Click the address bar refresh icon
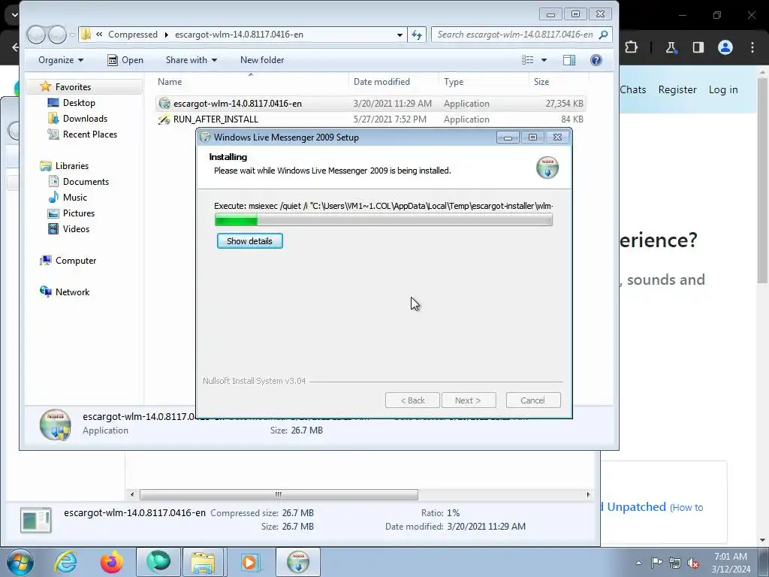769x577 pixels. [x=417, y=35]
